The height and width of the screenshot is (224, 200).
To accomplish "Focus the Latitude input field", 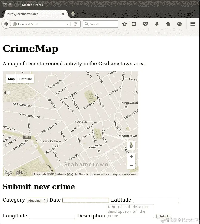I will point(156,200).
